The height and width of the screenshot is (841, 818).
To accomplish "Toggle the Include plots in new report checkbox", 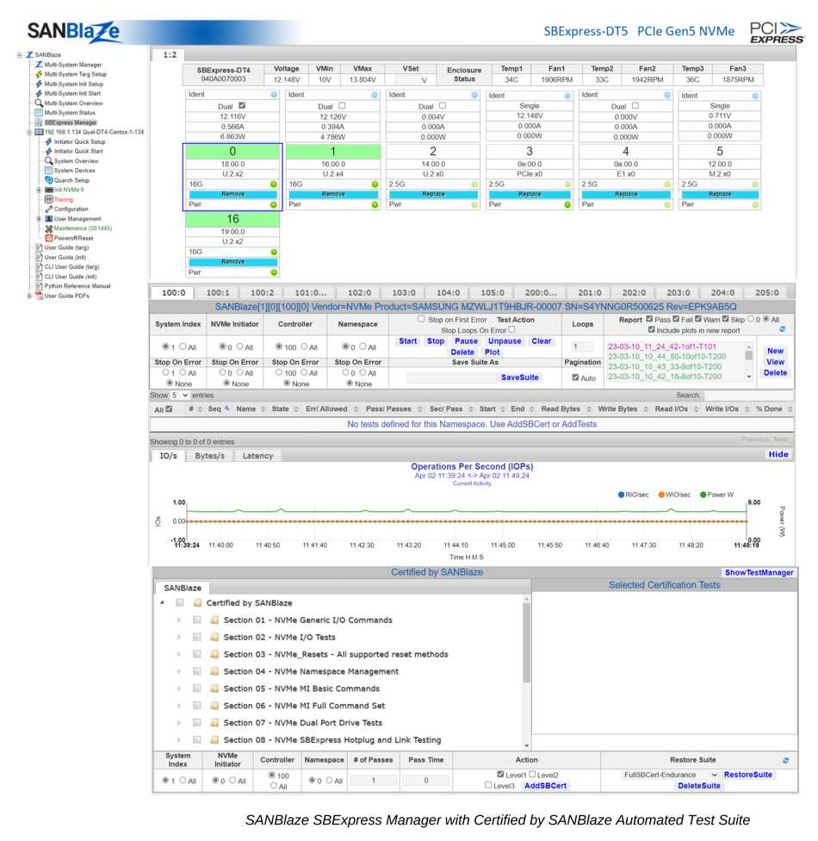I will [x=651, y=330].
